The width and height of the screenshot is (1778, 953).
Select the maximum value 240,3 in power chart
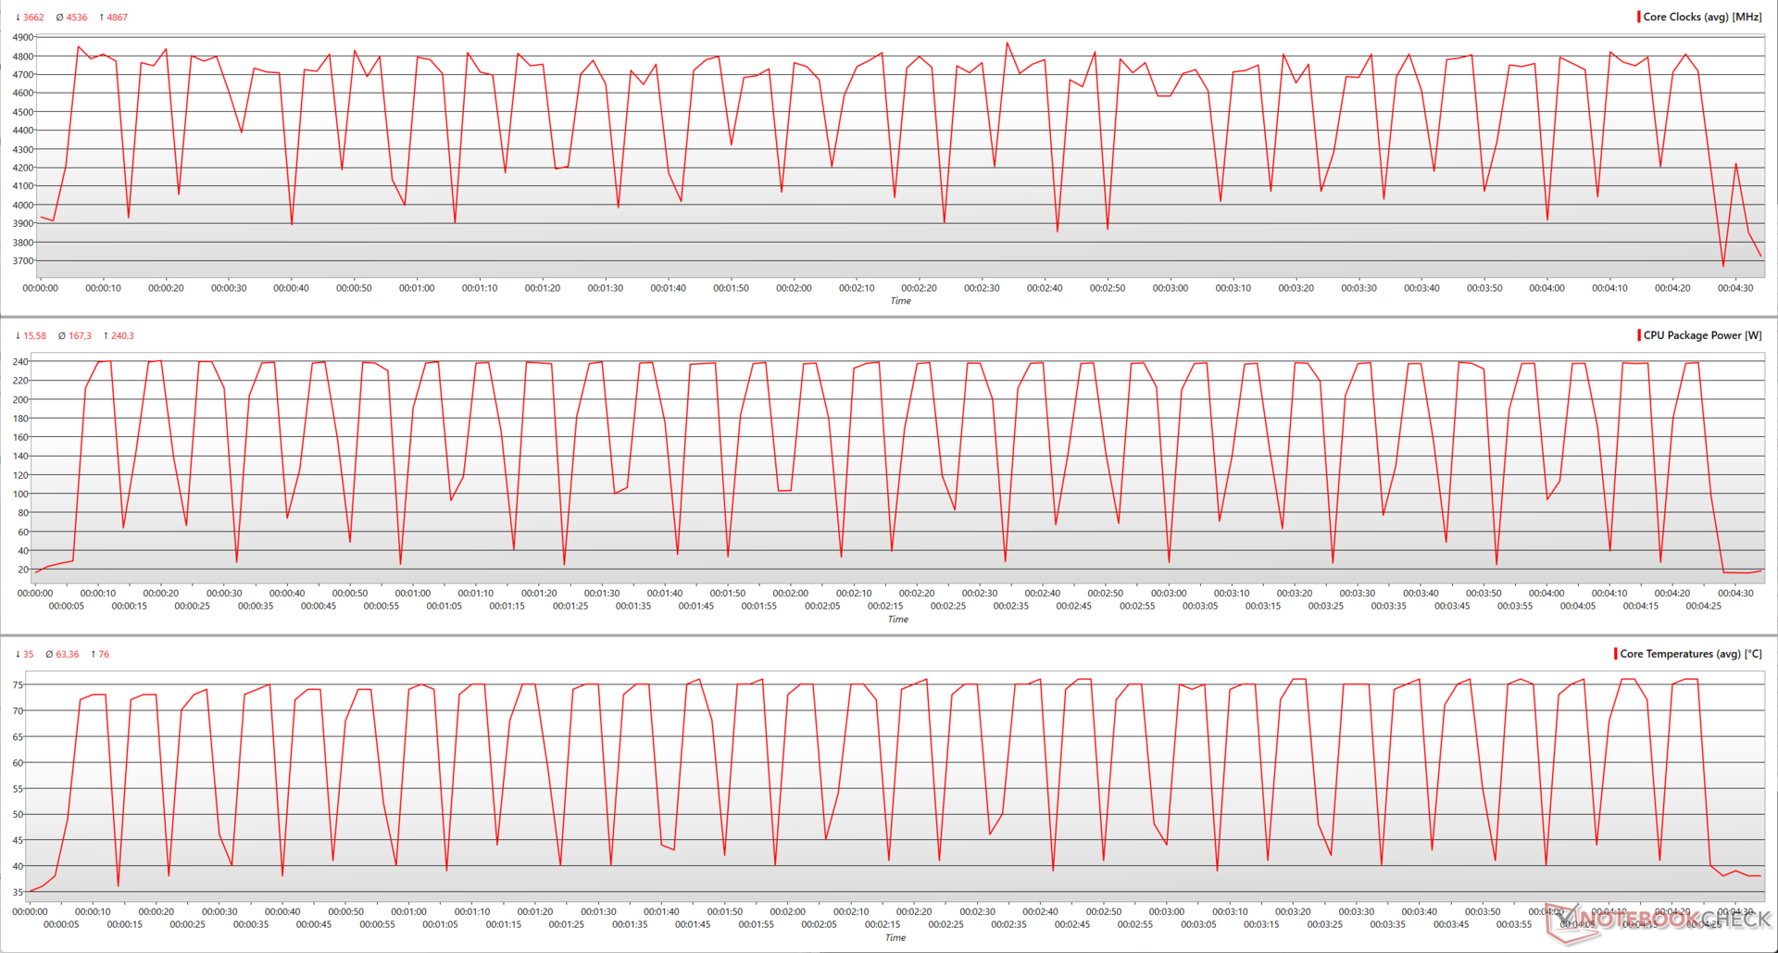coord(121,336)
